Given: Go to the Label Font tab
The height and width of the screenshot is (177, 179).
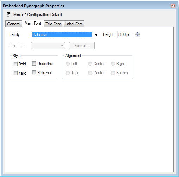Looking at the screenshot, I should click(74, 24).
